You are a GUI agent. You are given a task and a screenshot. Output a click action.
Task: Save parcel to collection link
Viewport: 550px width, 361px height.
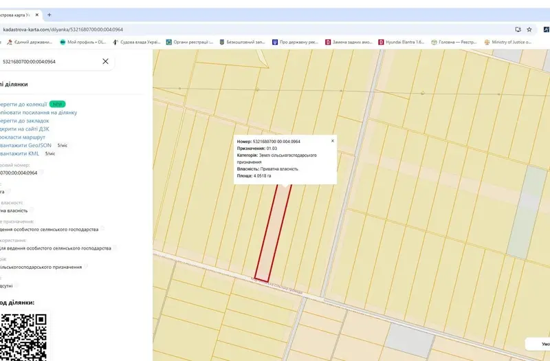pyautogui.click(x=23, y=105)
